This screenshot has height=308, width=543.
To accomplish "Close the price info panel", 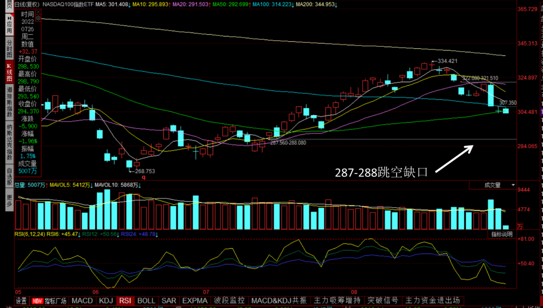I will pos(37,12).
